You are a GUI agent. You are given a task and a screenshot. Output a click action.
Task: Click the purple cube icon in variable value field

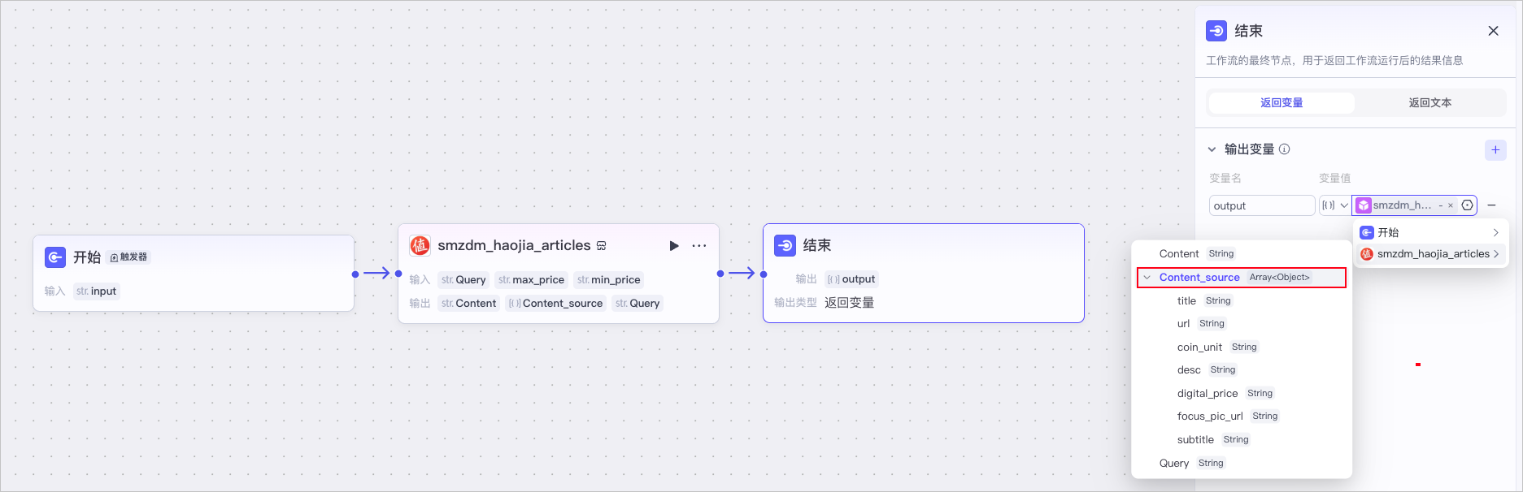coord(1364,205)
